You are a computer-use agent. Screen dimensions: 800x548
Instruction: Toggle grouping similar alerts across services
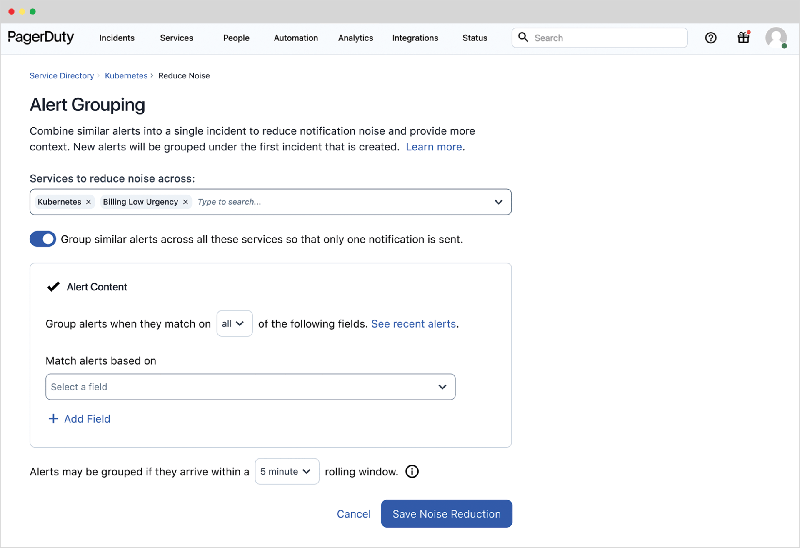[x=42, y=239]
